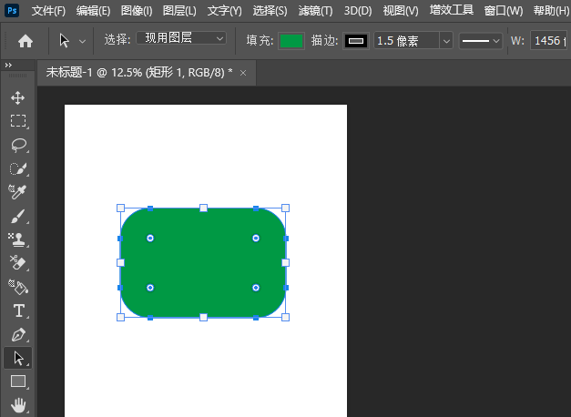Image resolution: width=571 pixels, height=417 pixels.
Task: Select the Eyedropper tool
Action: [x=17, y=192]
